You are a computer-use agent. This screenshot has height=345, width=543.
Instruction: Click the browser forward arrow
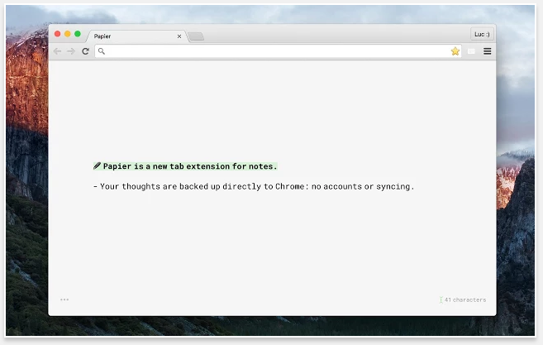(71, 51)
